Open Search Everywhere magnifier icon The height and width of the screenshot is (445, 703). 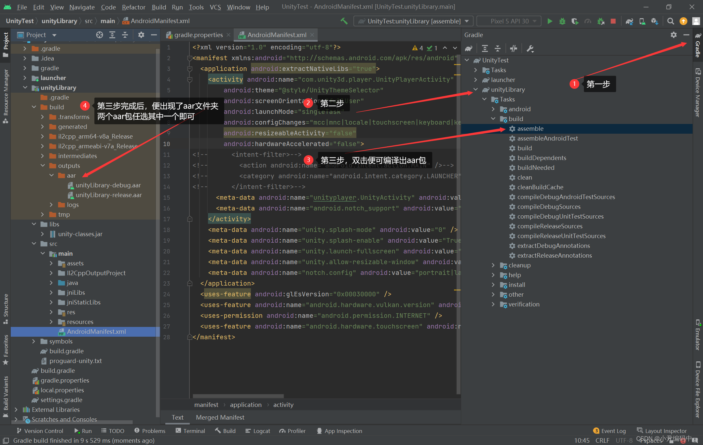(x=670, y=21)
